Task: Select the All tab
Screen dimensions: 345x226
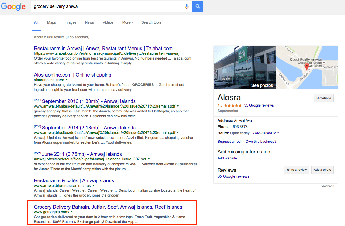Action: pos(36,22)
